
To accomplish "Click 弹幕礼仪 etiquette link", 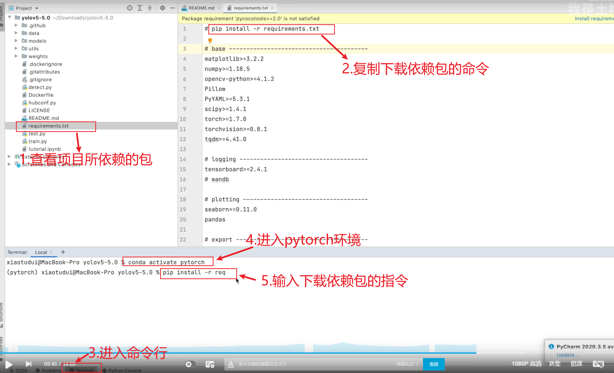I will coord(407,364).
